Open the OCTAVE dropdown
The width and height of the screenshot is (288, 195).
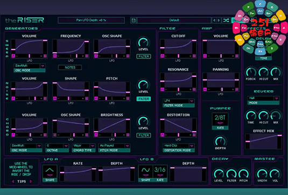[57, 148]
